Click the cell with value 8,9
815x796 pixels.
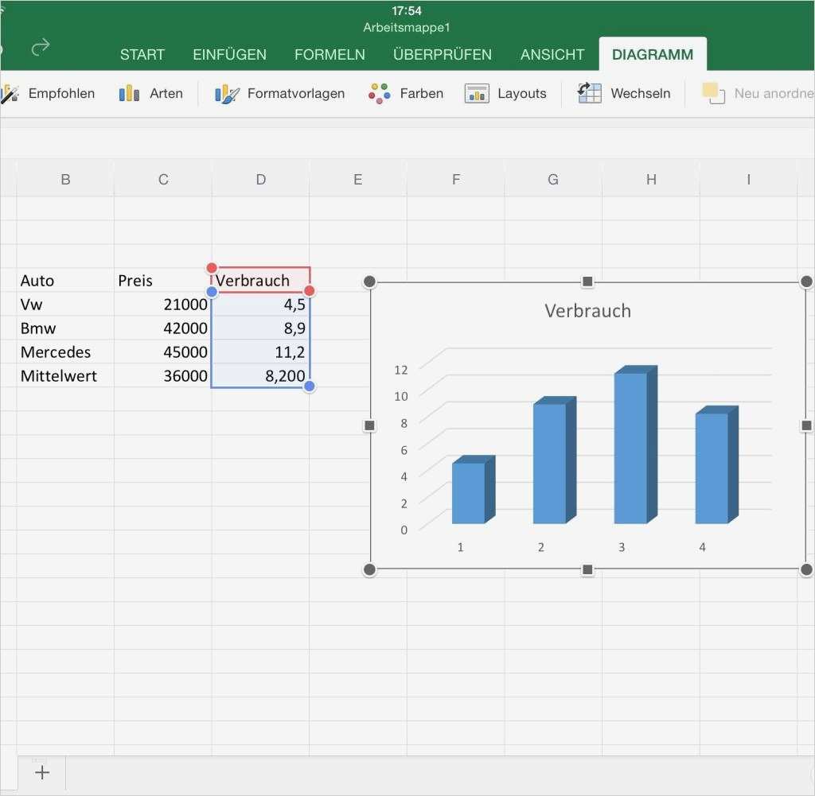pos(261,328)
